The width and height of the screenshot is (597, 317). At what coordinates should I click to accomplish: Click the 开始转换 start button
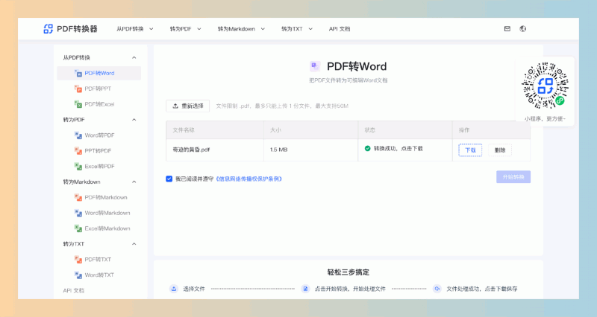coord(513,177)
